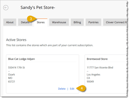
Task: Click the back arrow icon
Action: [x=6, y=8]
